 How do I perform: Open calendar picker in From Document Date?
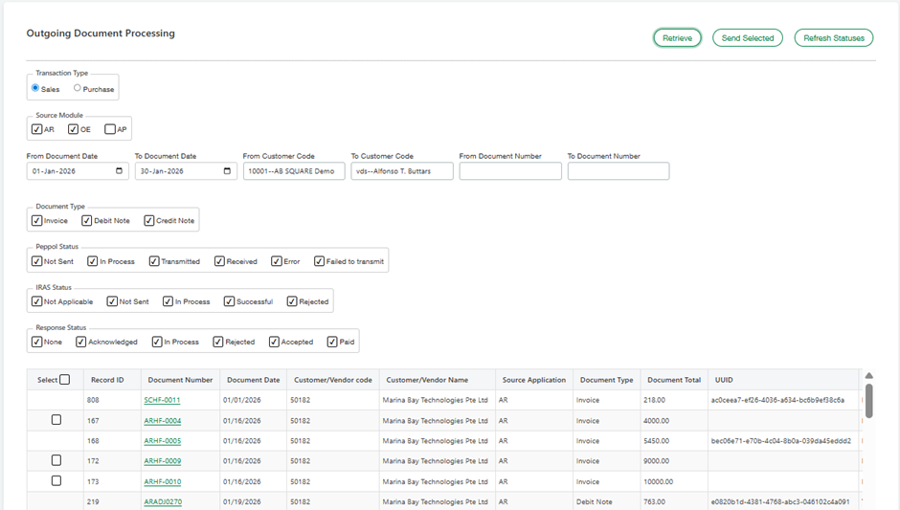point(119,171)
